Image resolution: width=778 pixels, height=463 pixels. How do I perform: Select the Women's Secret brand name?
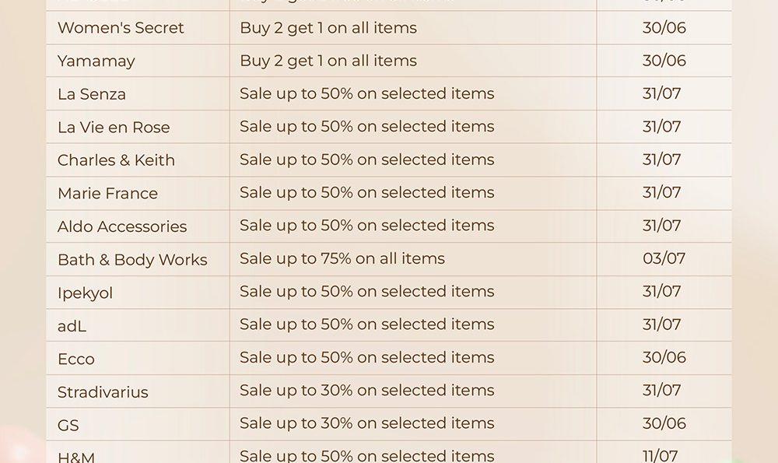(121, 28)
